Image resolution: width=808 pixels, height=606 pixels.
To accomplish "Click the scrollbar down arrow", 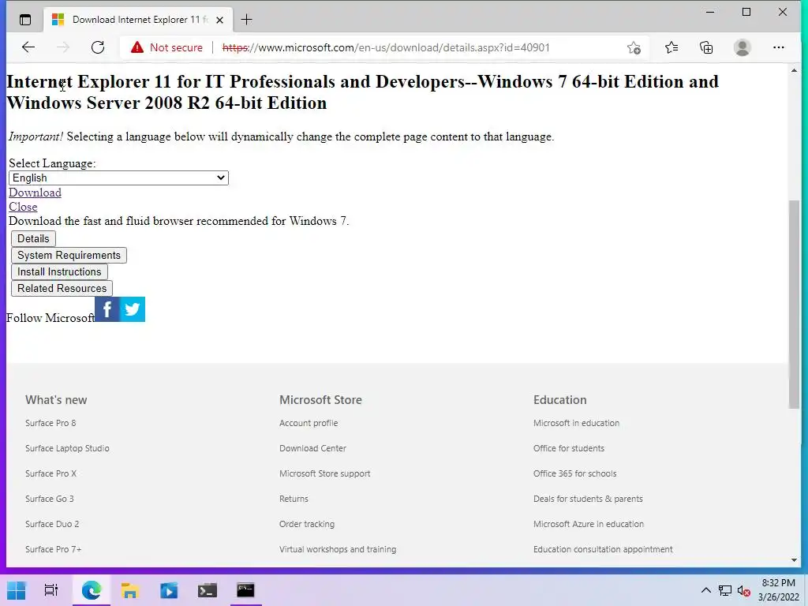I will pos(794,560).
